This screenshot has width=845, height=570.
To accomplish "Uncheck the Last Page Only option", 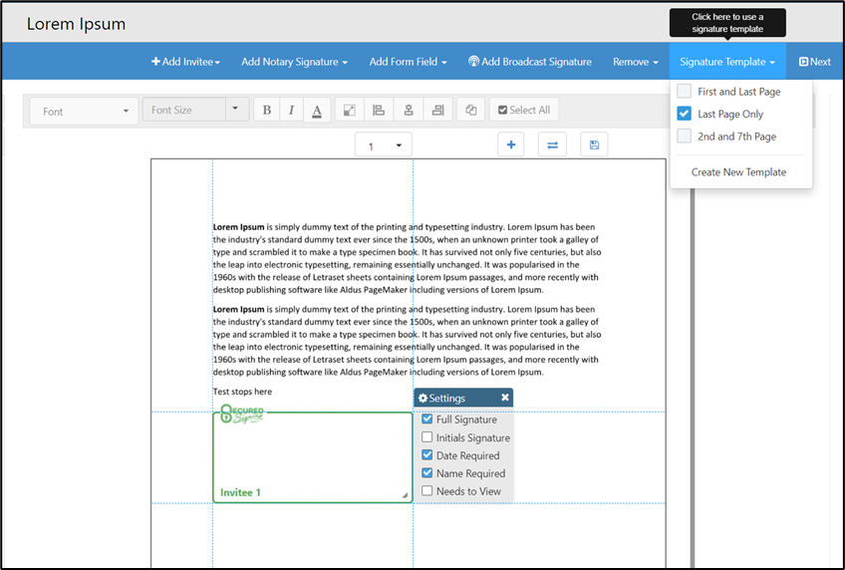I will click(x=685, y=114).
